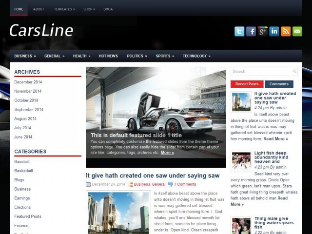
Task: Click the More link in featured slide
Action: [167, 153]
